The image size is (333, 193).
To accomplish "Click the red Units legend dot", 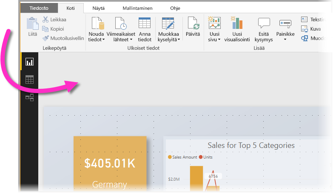I will coord(201,157).
